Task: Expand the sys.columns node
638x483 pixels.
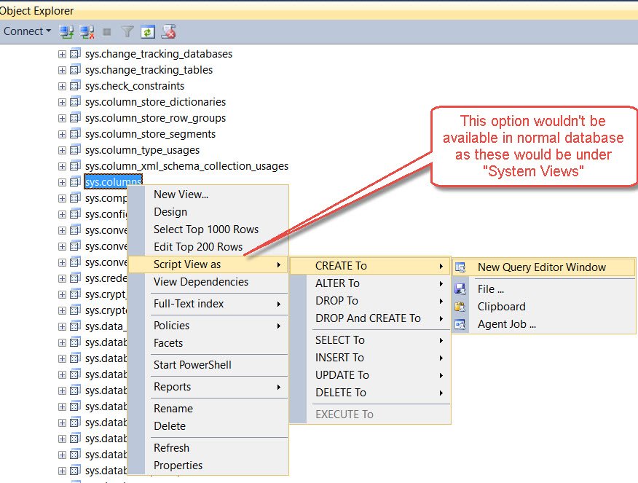Action: point(62,182)
